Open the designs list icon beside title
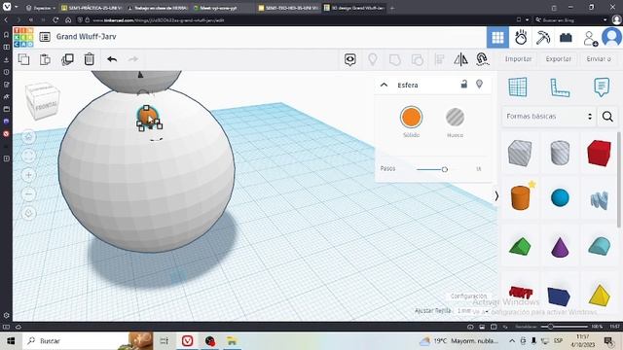Image resolution: width=623 pixels, height=350 pixels. click(45, 37)
